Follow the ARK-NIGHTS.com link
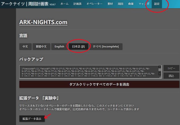 click(43, 22)
